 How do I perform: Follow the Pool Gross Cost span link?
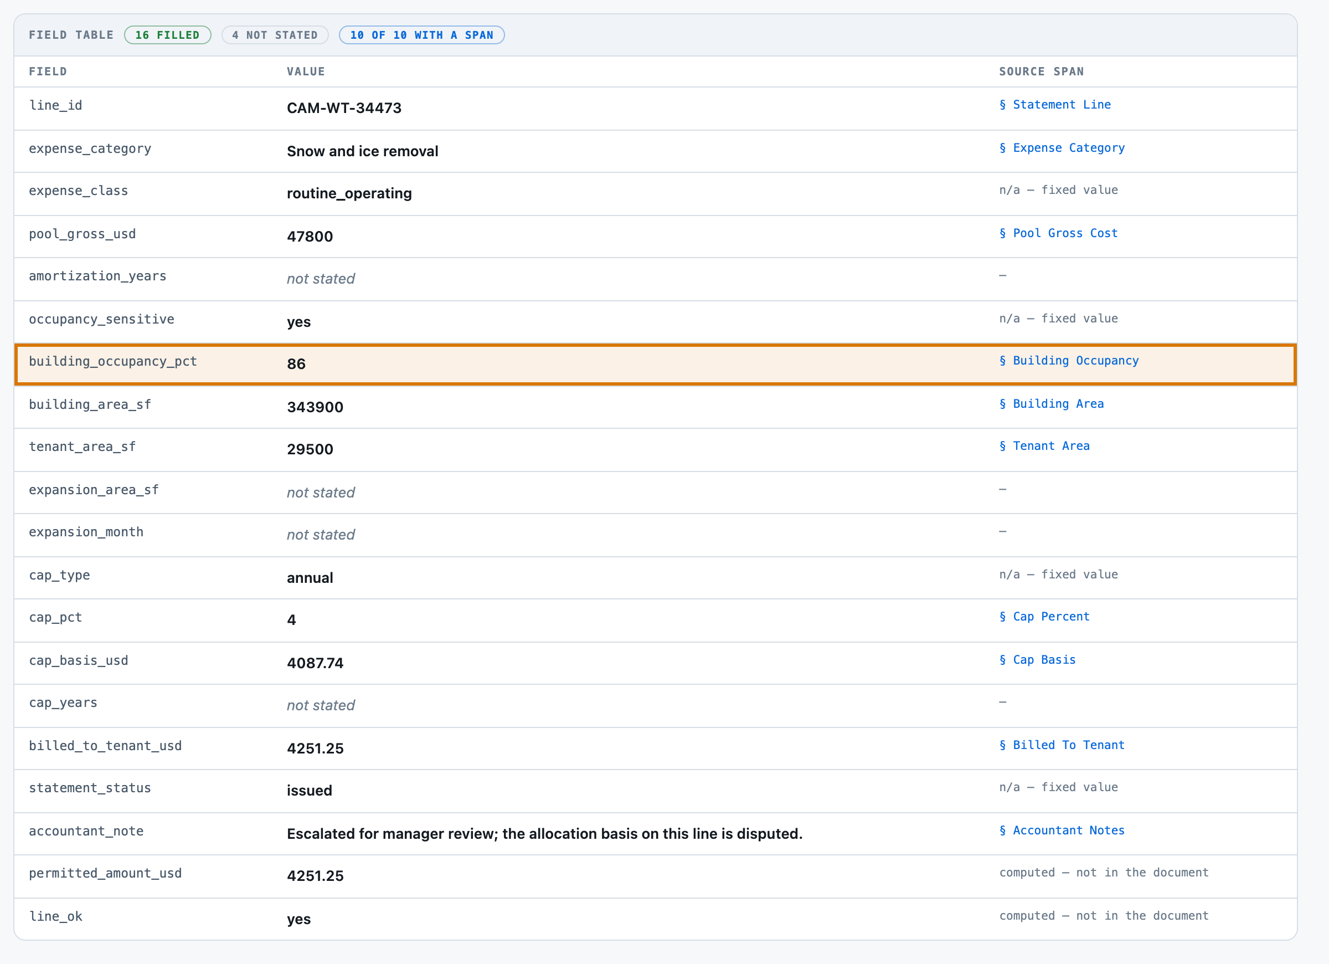1058,233
